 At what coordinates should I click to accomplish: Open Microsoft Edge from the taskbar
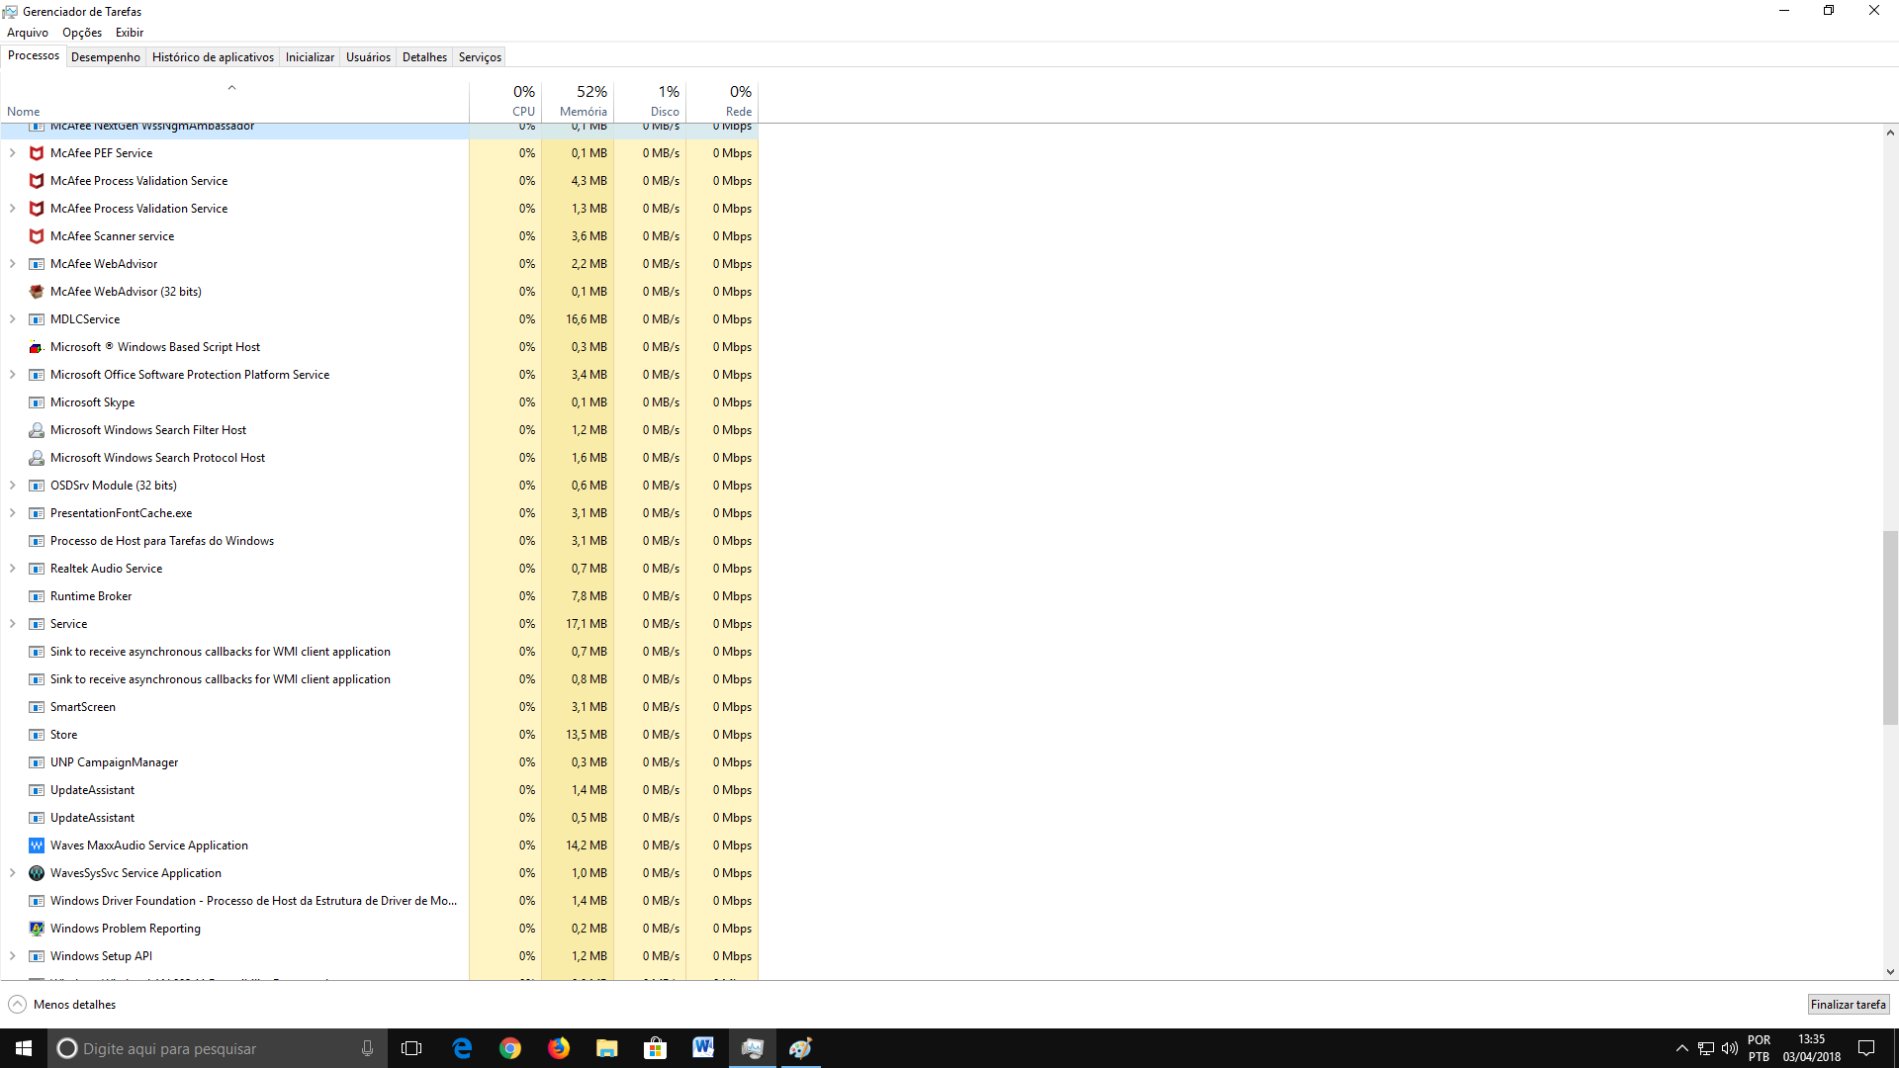(462, 1048)
